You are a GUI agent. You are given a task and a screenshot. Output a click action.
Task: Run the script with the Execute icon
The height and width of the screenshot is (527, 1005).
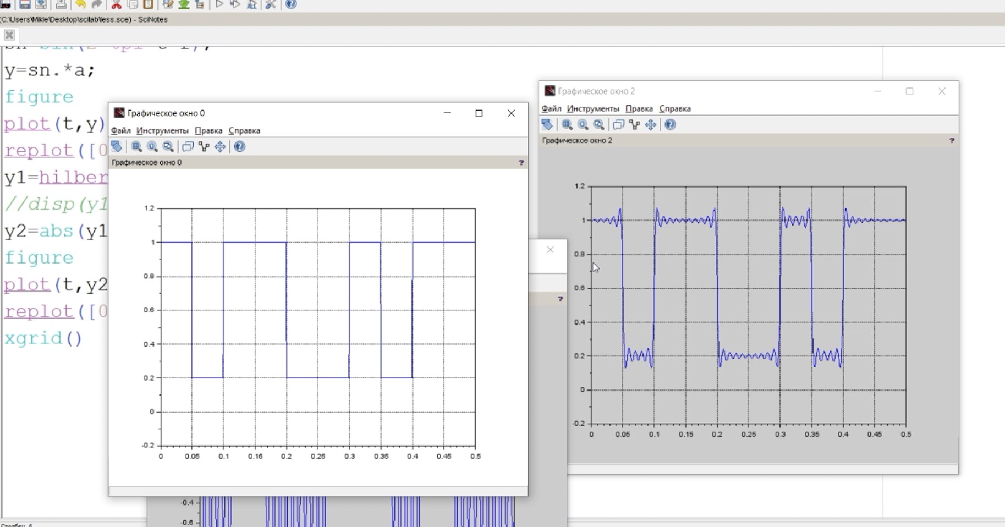point(219,4)
